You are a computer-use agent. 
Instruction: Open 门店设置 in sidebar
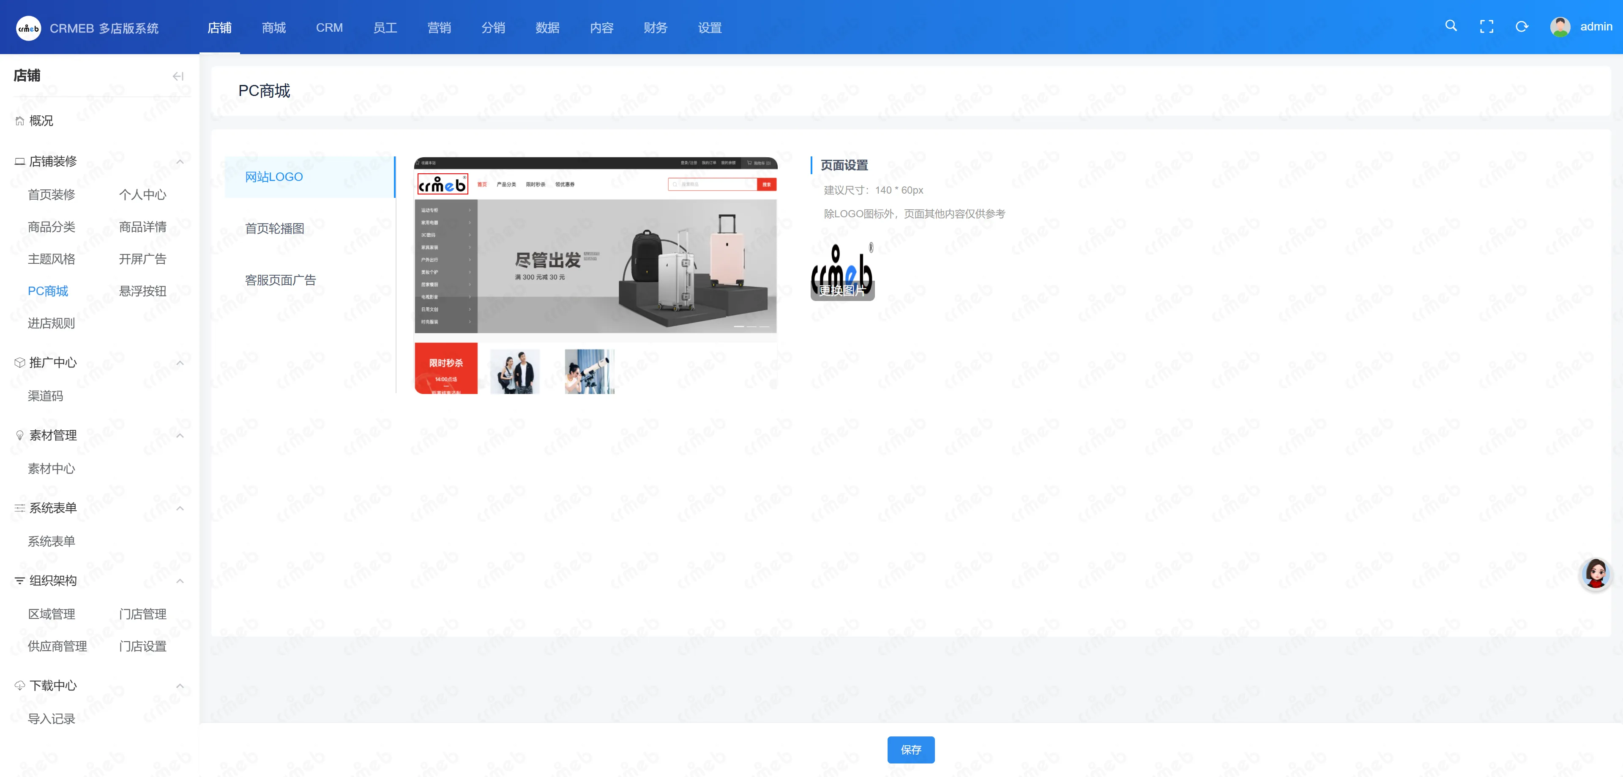coord(143,646)
